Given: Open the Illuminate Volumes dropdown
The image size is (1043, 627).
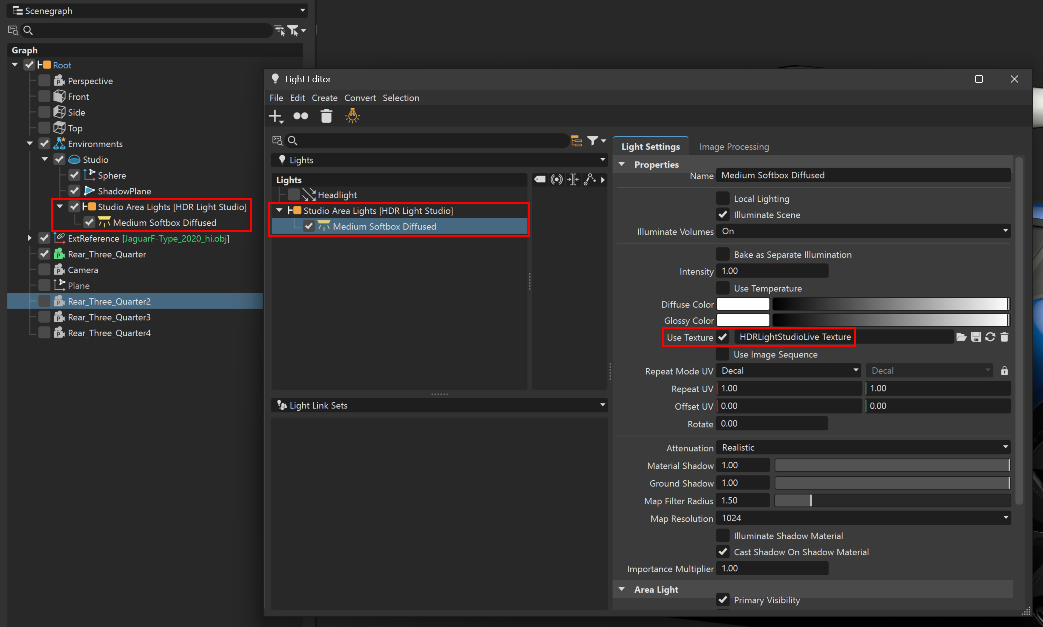Looking at the screenshot, I should pos(863,231).
